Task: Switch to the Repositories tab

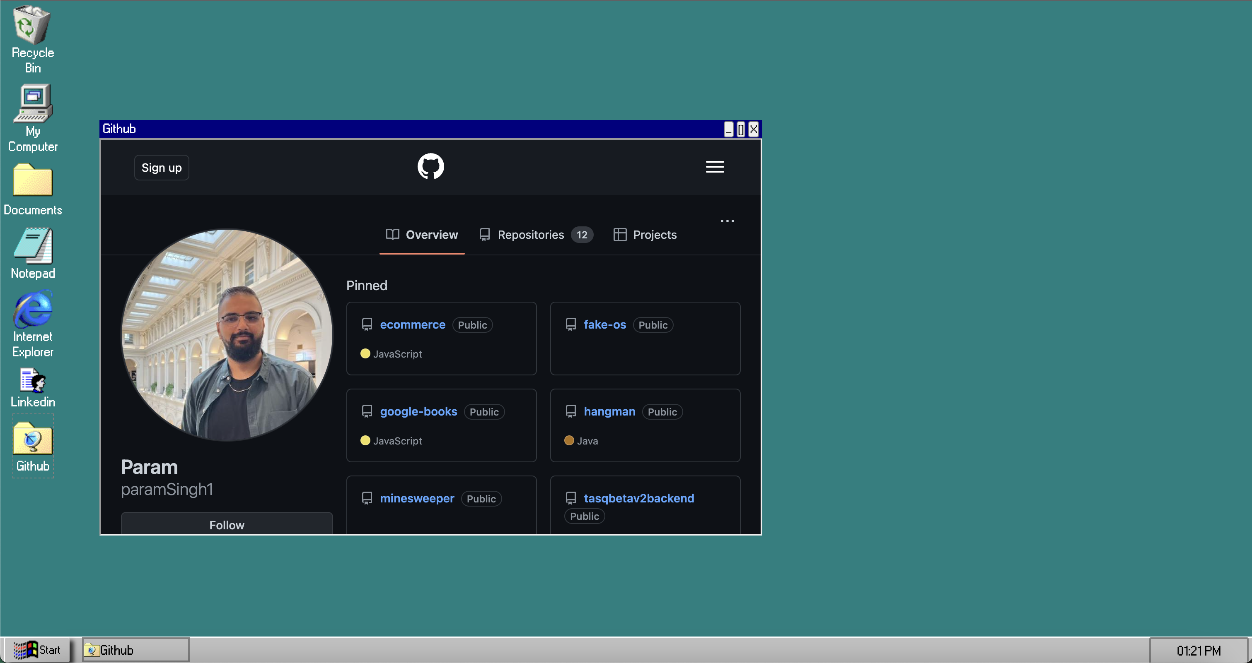Action: coord(531,234)
